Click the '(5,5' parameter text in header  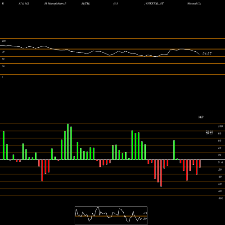tap(116, 4)
